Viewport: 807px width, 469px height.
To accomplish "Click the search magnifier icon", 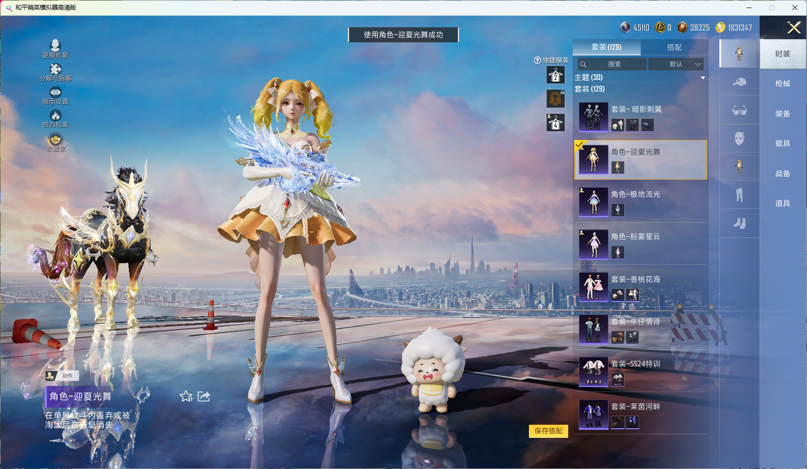I will (x=583, y=64).
